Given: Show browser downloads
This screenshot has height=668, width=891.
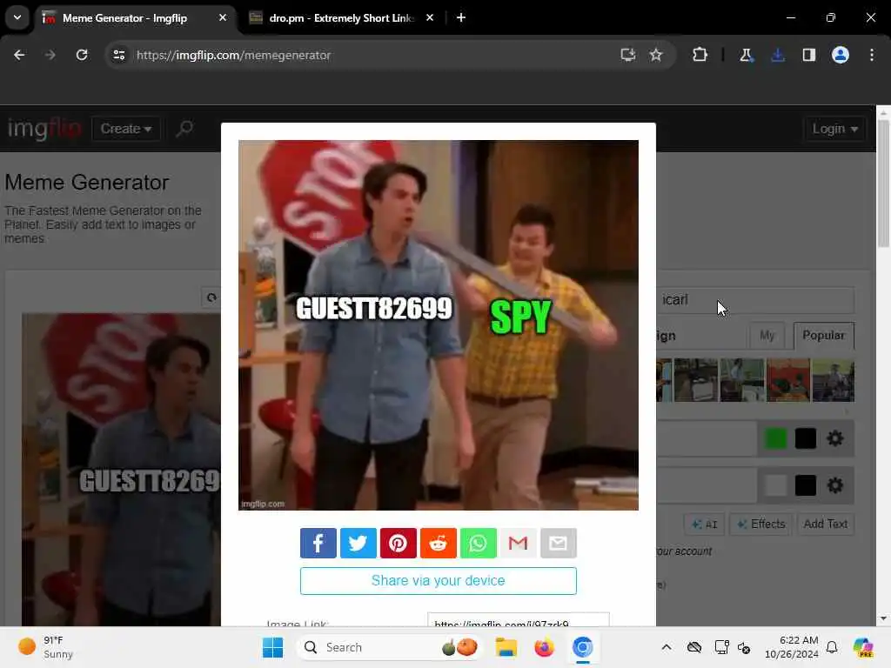Looking at the screenshot, I should tap(777, 55).
